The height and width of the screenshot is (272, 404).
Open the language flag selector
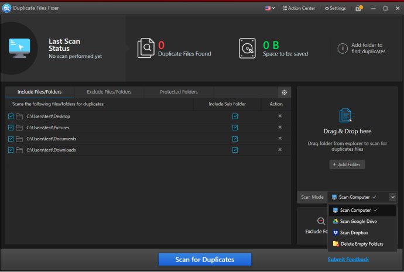[270, 8]
